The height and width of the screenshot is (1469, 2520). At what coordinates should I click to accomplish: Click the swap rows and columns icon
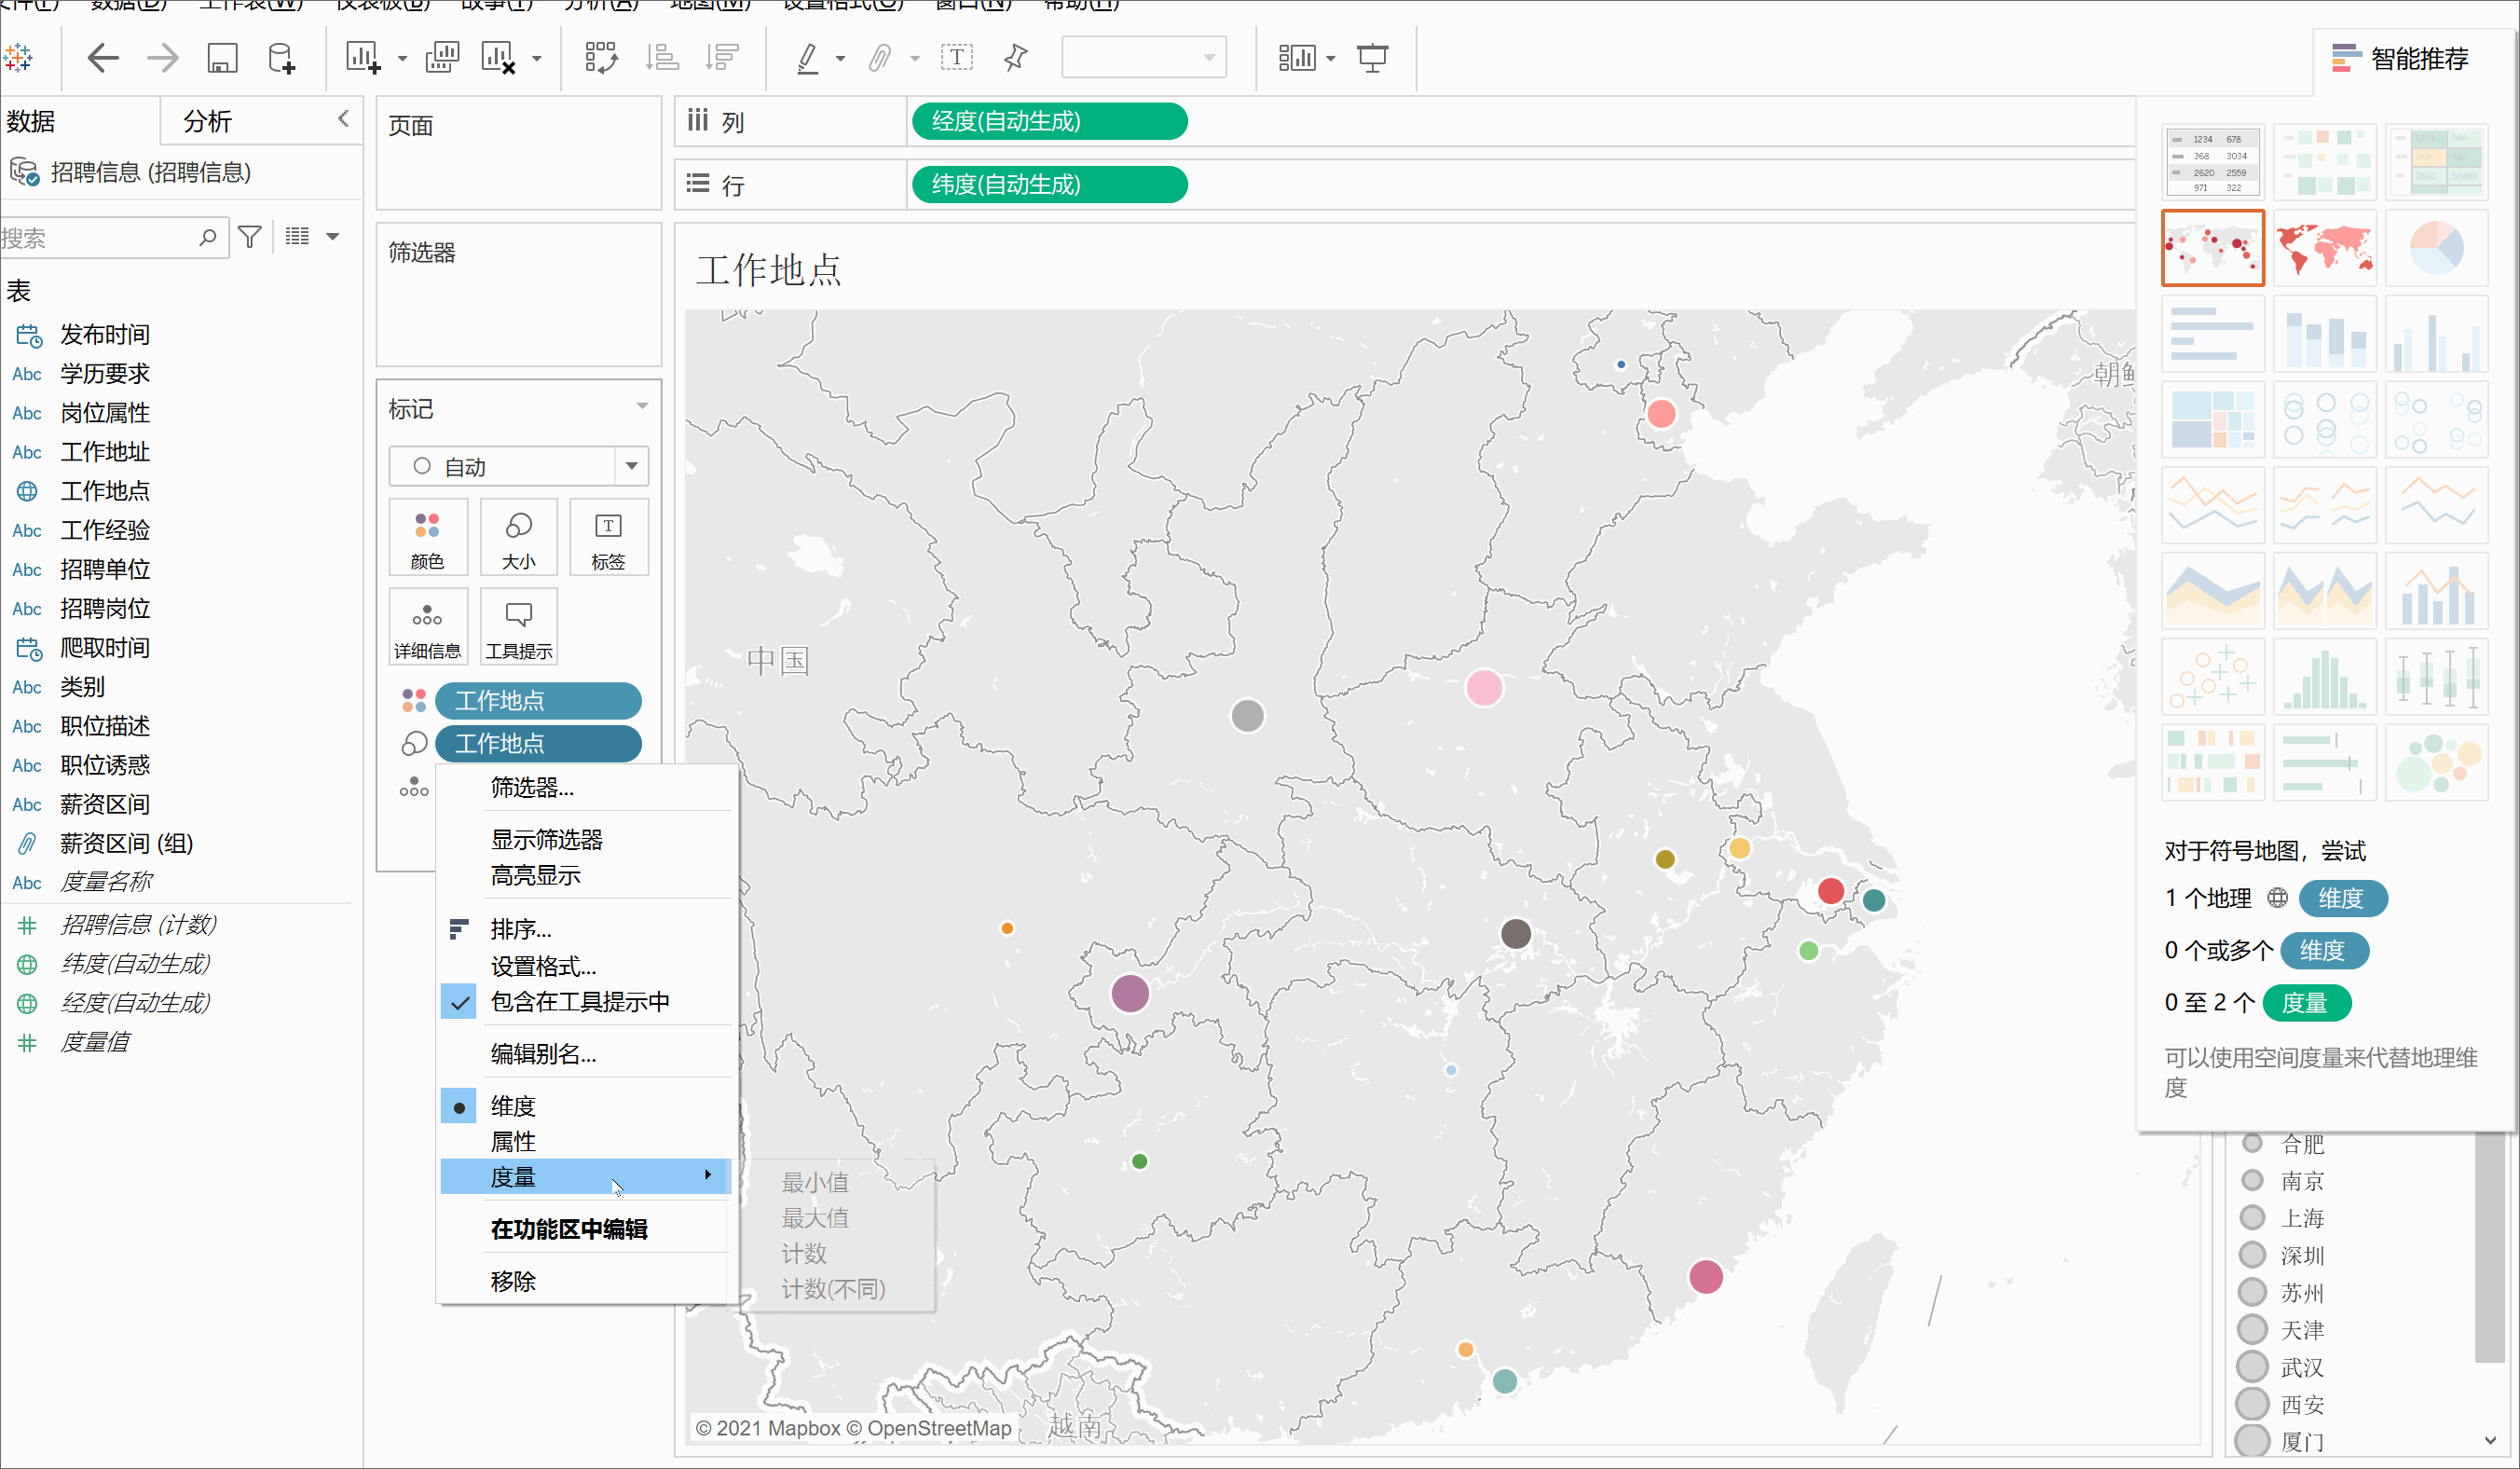point(601,58)
